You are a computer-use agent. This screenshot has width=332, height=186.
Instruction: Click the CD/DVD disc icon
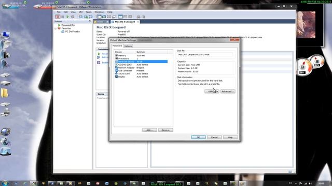116,65
